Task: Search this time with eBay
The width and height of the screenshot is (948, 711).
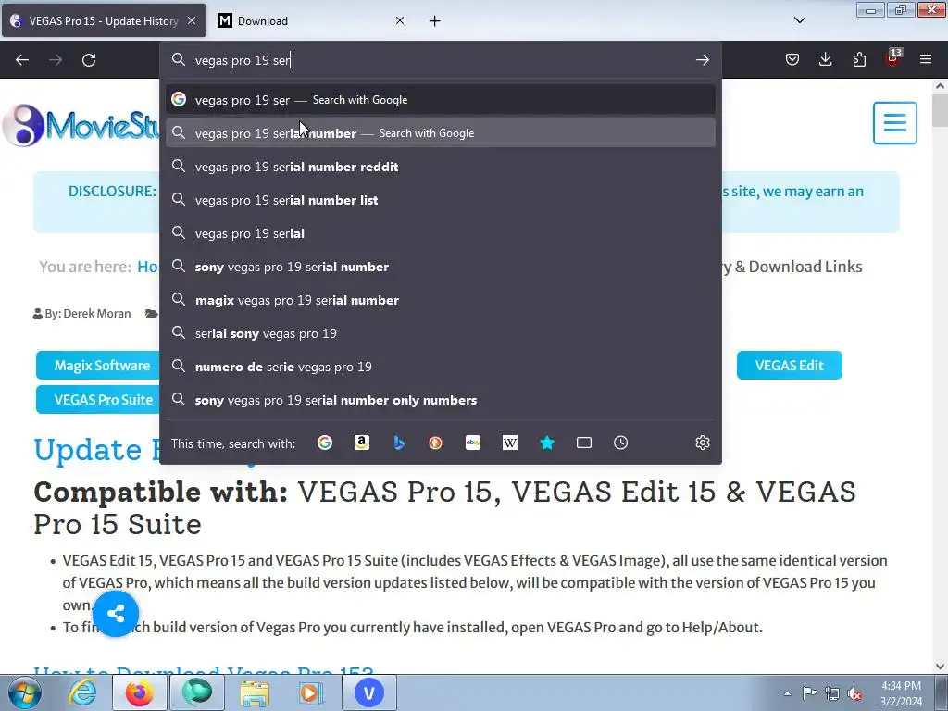Action: (473, 443)
